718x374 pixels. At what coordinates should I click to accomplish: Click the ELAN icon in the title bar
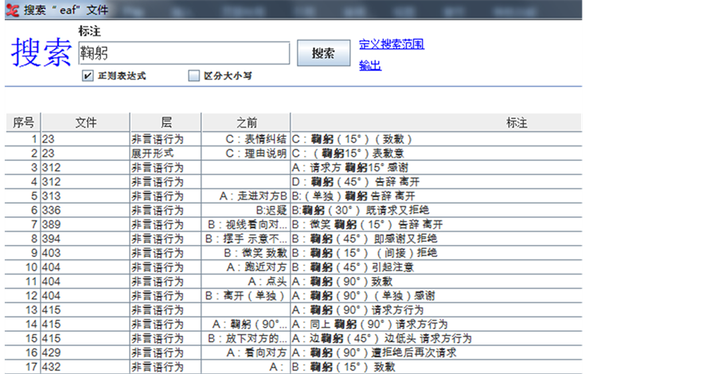pyautogui.click(x=10, y=10)
